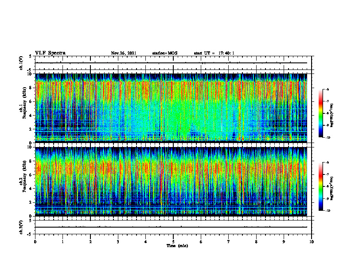The width and height of the screenshot is (351, 271).
Task: Click the ch.2 spectrogram color bar
Action: coord(321,186)
